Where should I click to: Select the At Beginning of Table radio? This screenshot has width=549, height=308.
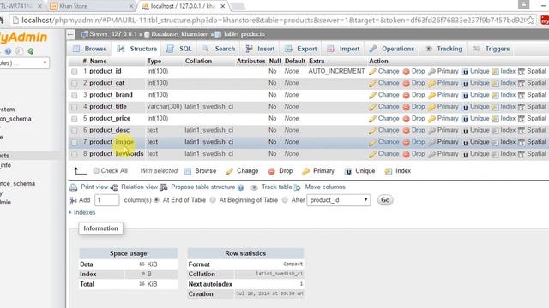click(x=213, y=200)
